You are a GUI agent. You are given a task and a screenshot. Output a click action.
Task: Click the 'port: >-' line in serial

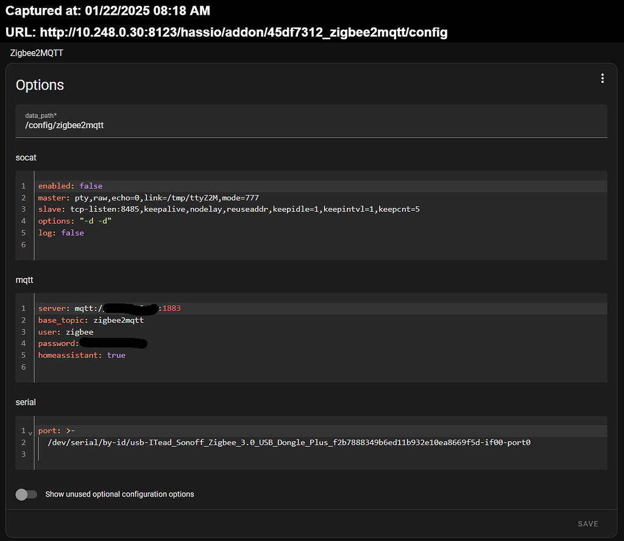[x=321, y=431]
